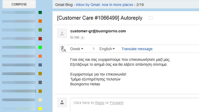Open 'Inbox by Gmail: now in more places' link

point(104,5)
